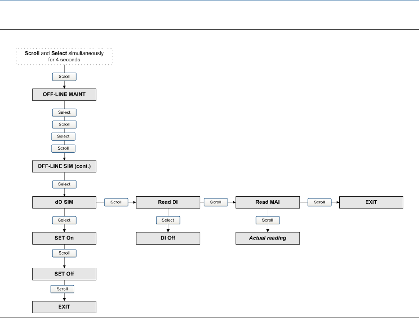Screen dimensions: 419x318
Task: Click the Read MAI box
Action: 268,202
